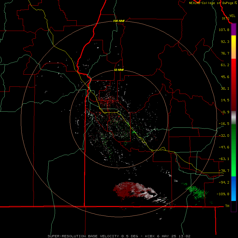238x238 pixels.
Task: Click the 50 NMI range ring label
Action: tap(119, 70)
